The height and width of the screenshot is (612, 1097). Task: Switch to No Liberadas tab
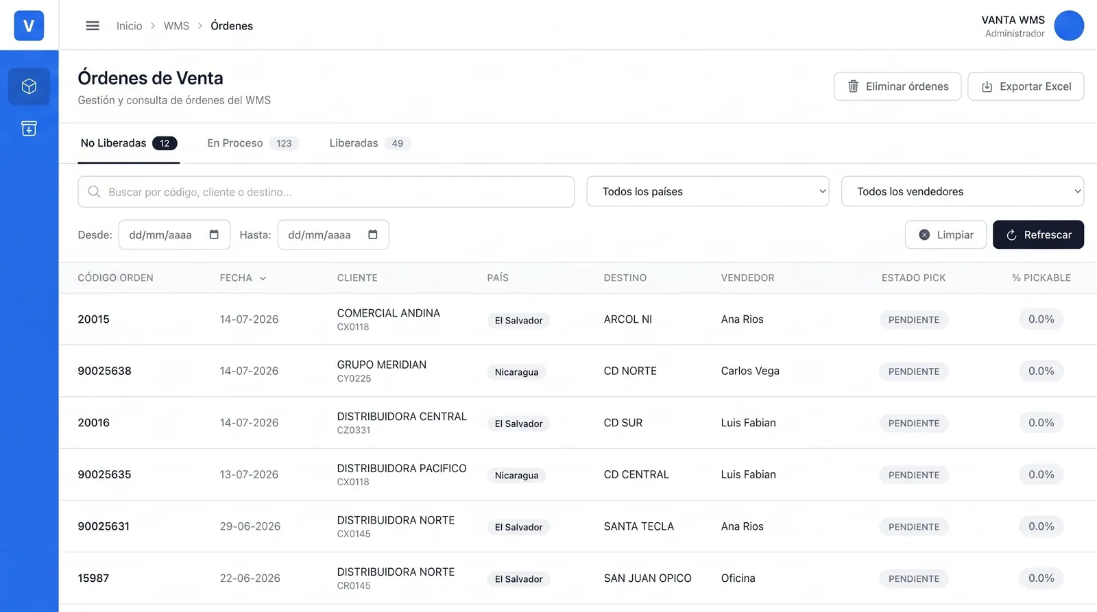point(128,143)
